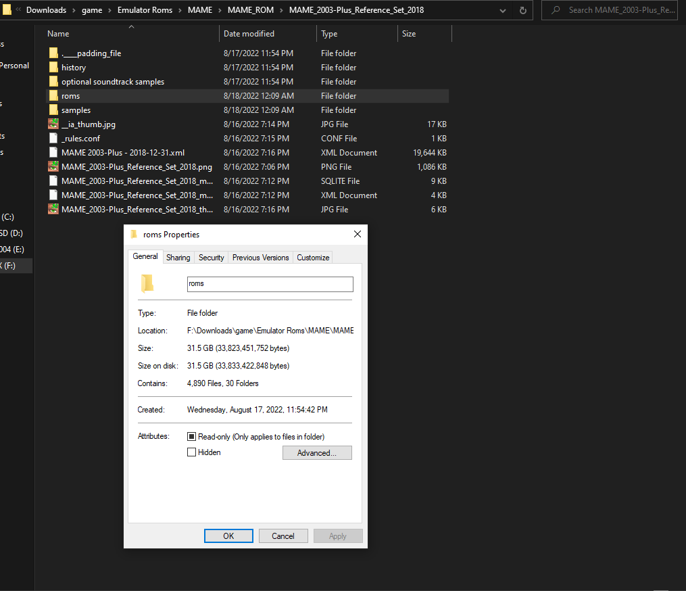The width and height of the screenshot is (686, 591).
Task: Select (C:) drive in navigation pane
Action: pyautogui.click(x=8, y=217)
